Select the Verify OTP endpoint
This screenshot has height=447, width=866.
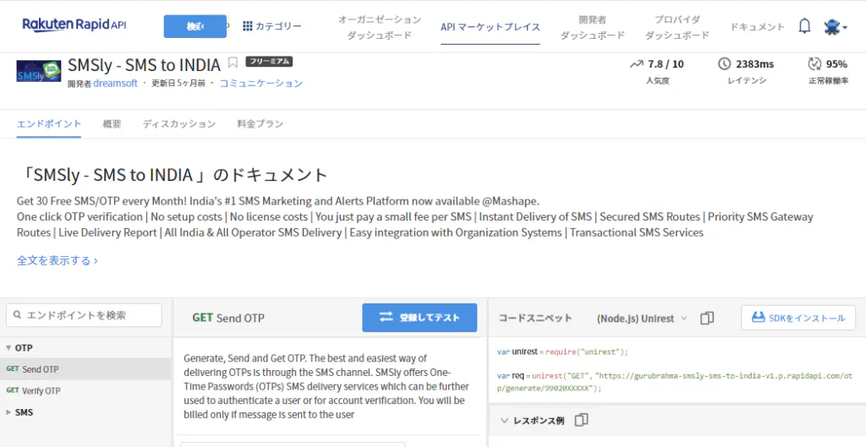coord(85,390)
